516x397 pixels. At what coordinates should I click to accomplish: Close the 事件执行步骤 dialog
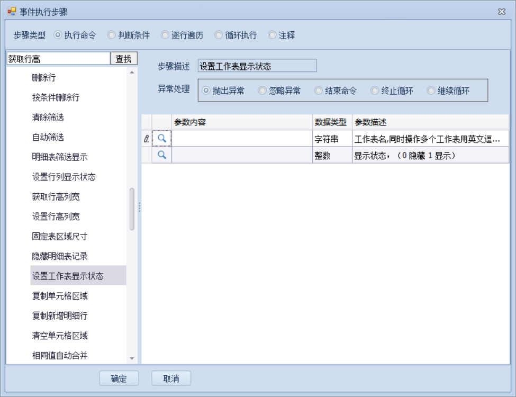(x=502, y=12)
